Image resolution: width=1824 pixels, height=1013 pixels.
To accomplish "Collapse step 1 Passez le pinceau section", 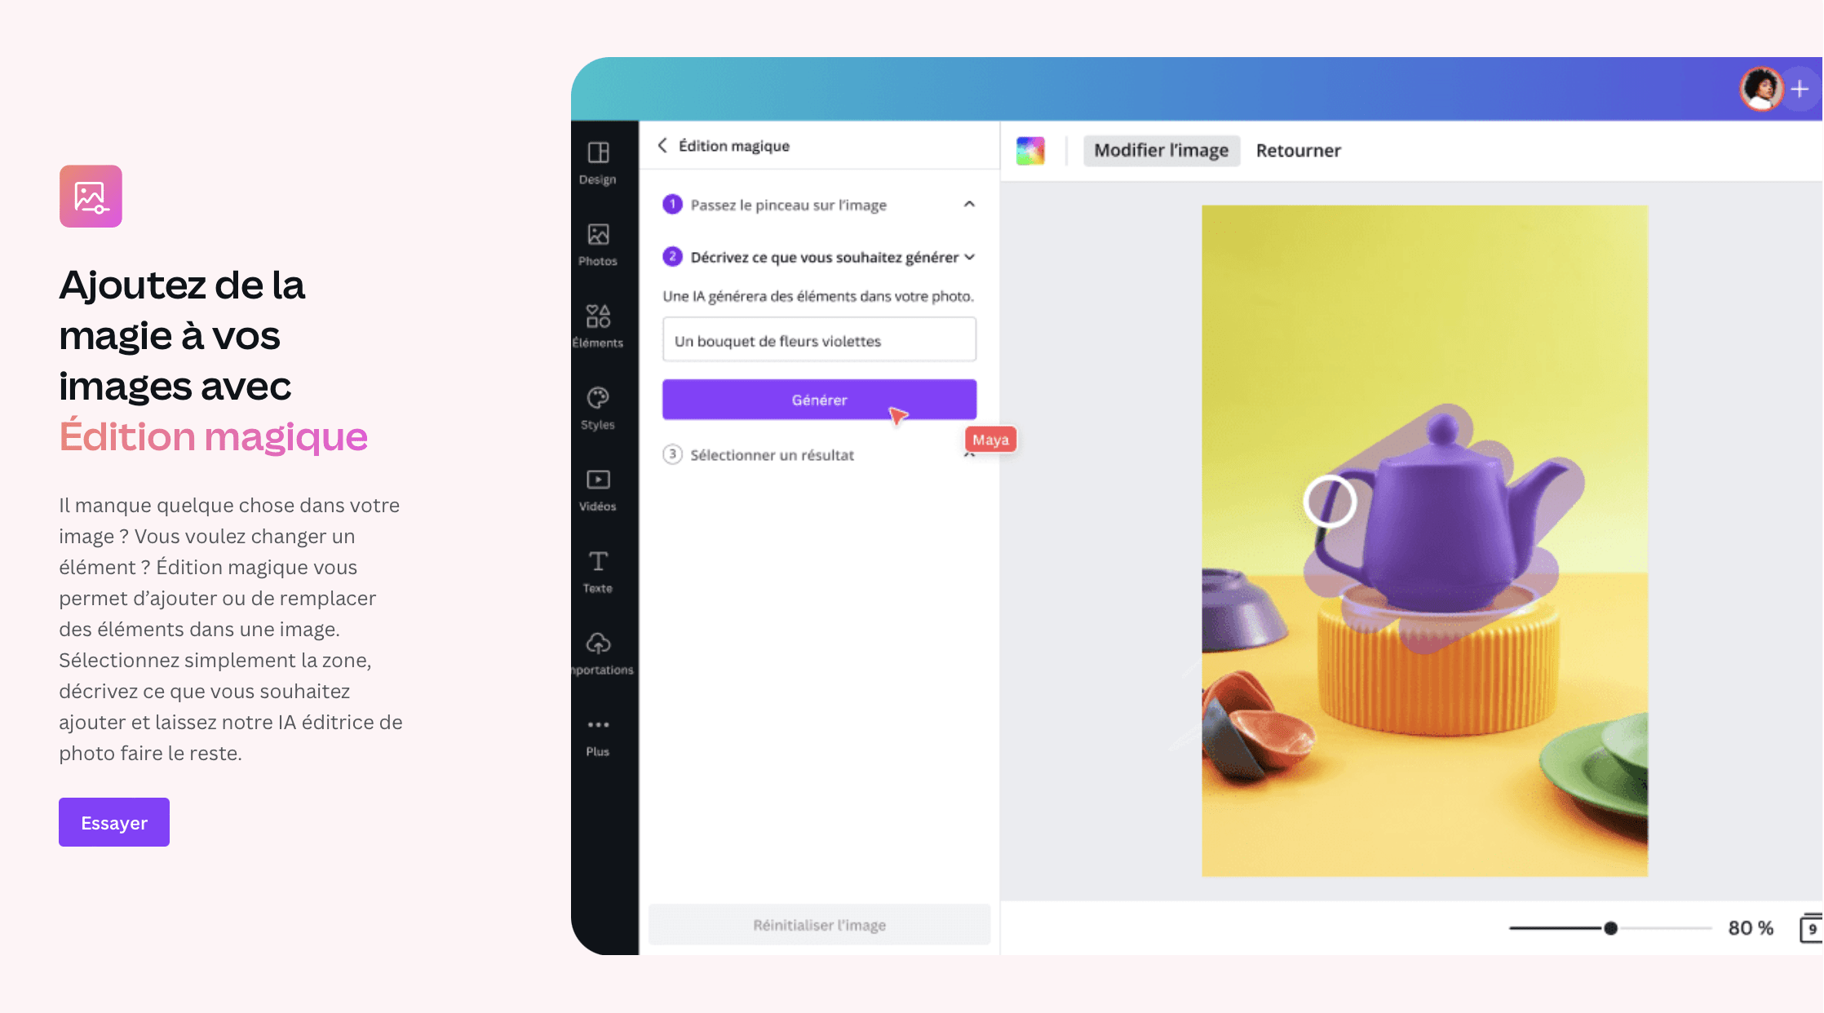I will click(x=969, y=204).
